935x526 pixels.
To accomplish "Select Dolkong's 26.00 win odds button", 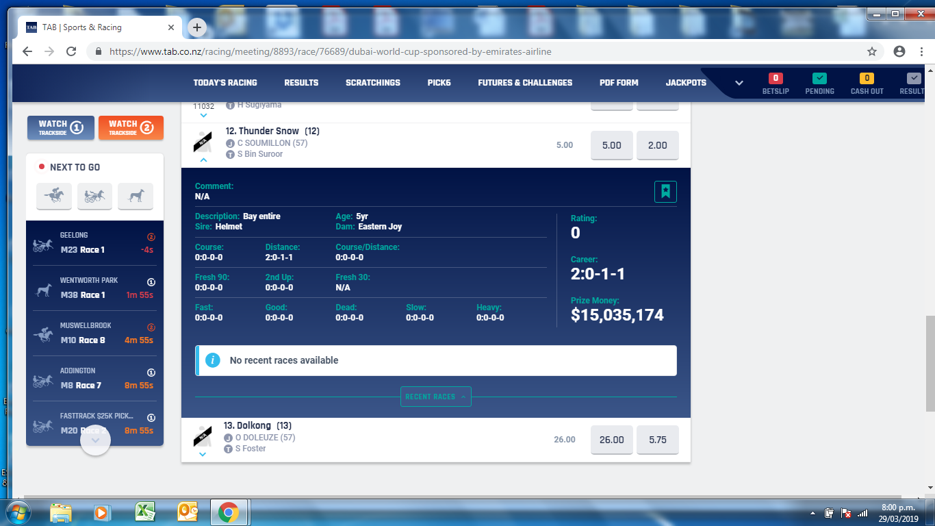I will pyautogui.click(x=612, y=440).
